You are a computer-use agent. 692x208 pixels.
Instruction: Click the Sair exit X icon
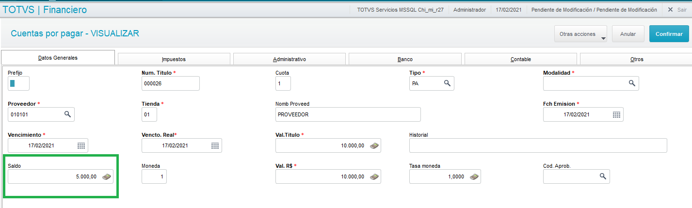pos(670,10)
